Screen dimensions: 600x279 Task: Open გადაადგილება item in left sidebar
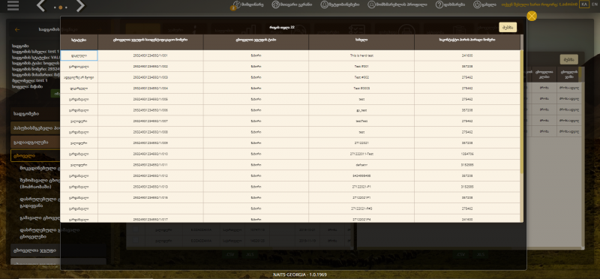(35, 142)
